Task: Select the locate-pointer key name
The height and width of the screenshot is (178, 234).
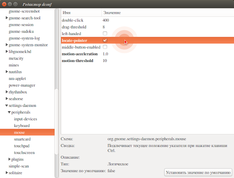Action: tap(75, 40)
